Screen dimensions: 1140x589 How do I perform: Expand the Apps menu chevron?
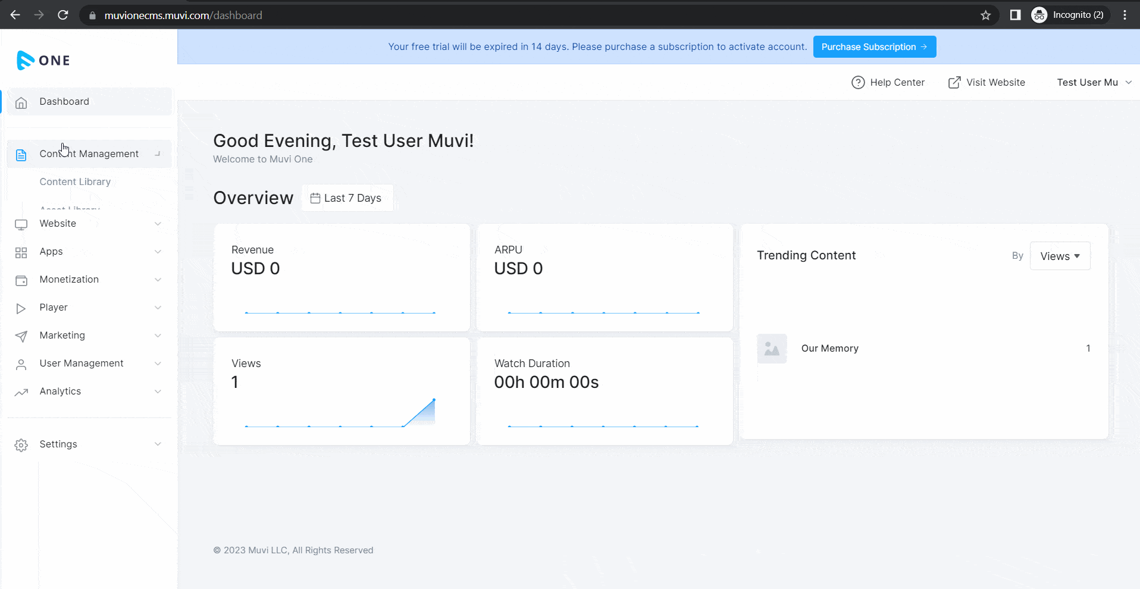coord(158,252)
